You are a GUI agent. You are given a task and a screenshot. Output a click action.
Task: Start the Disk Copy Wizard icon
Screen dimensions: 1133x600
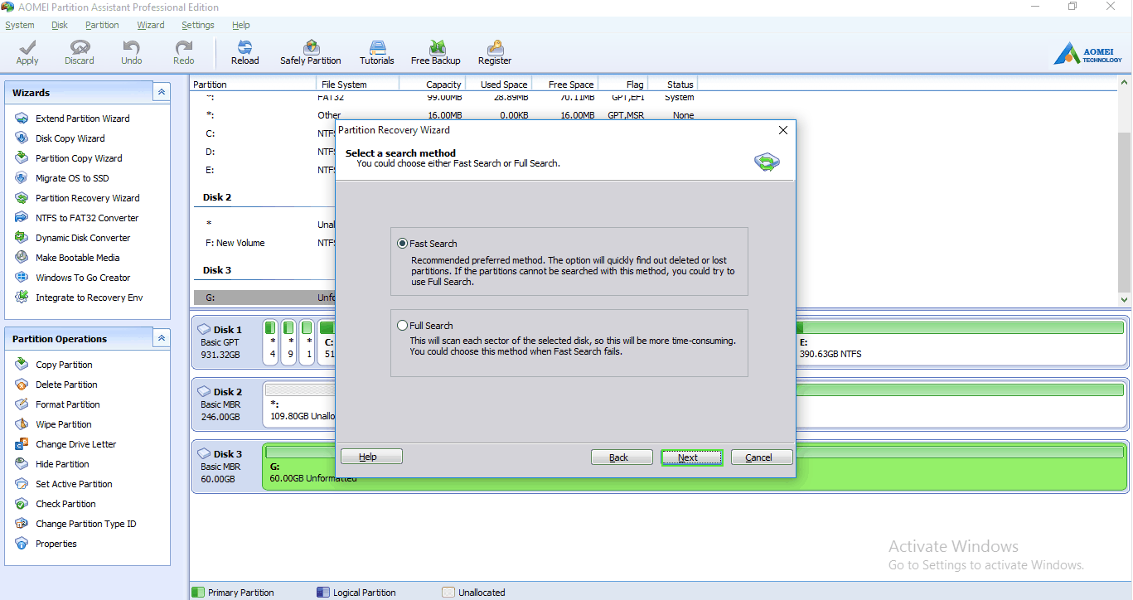(22, 138)
